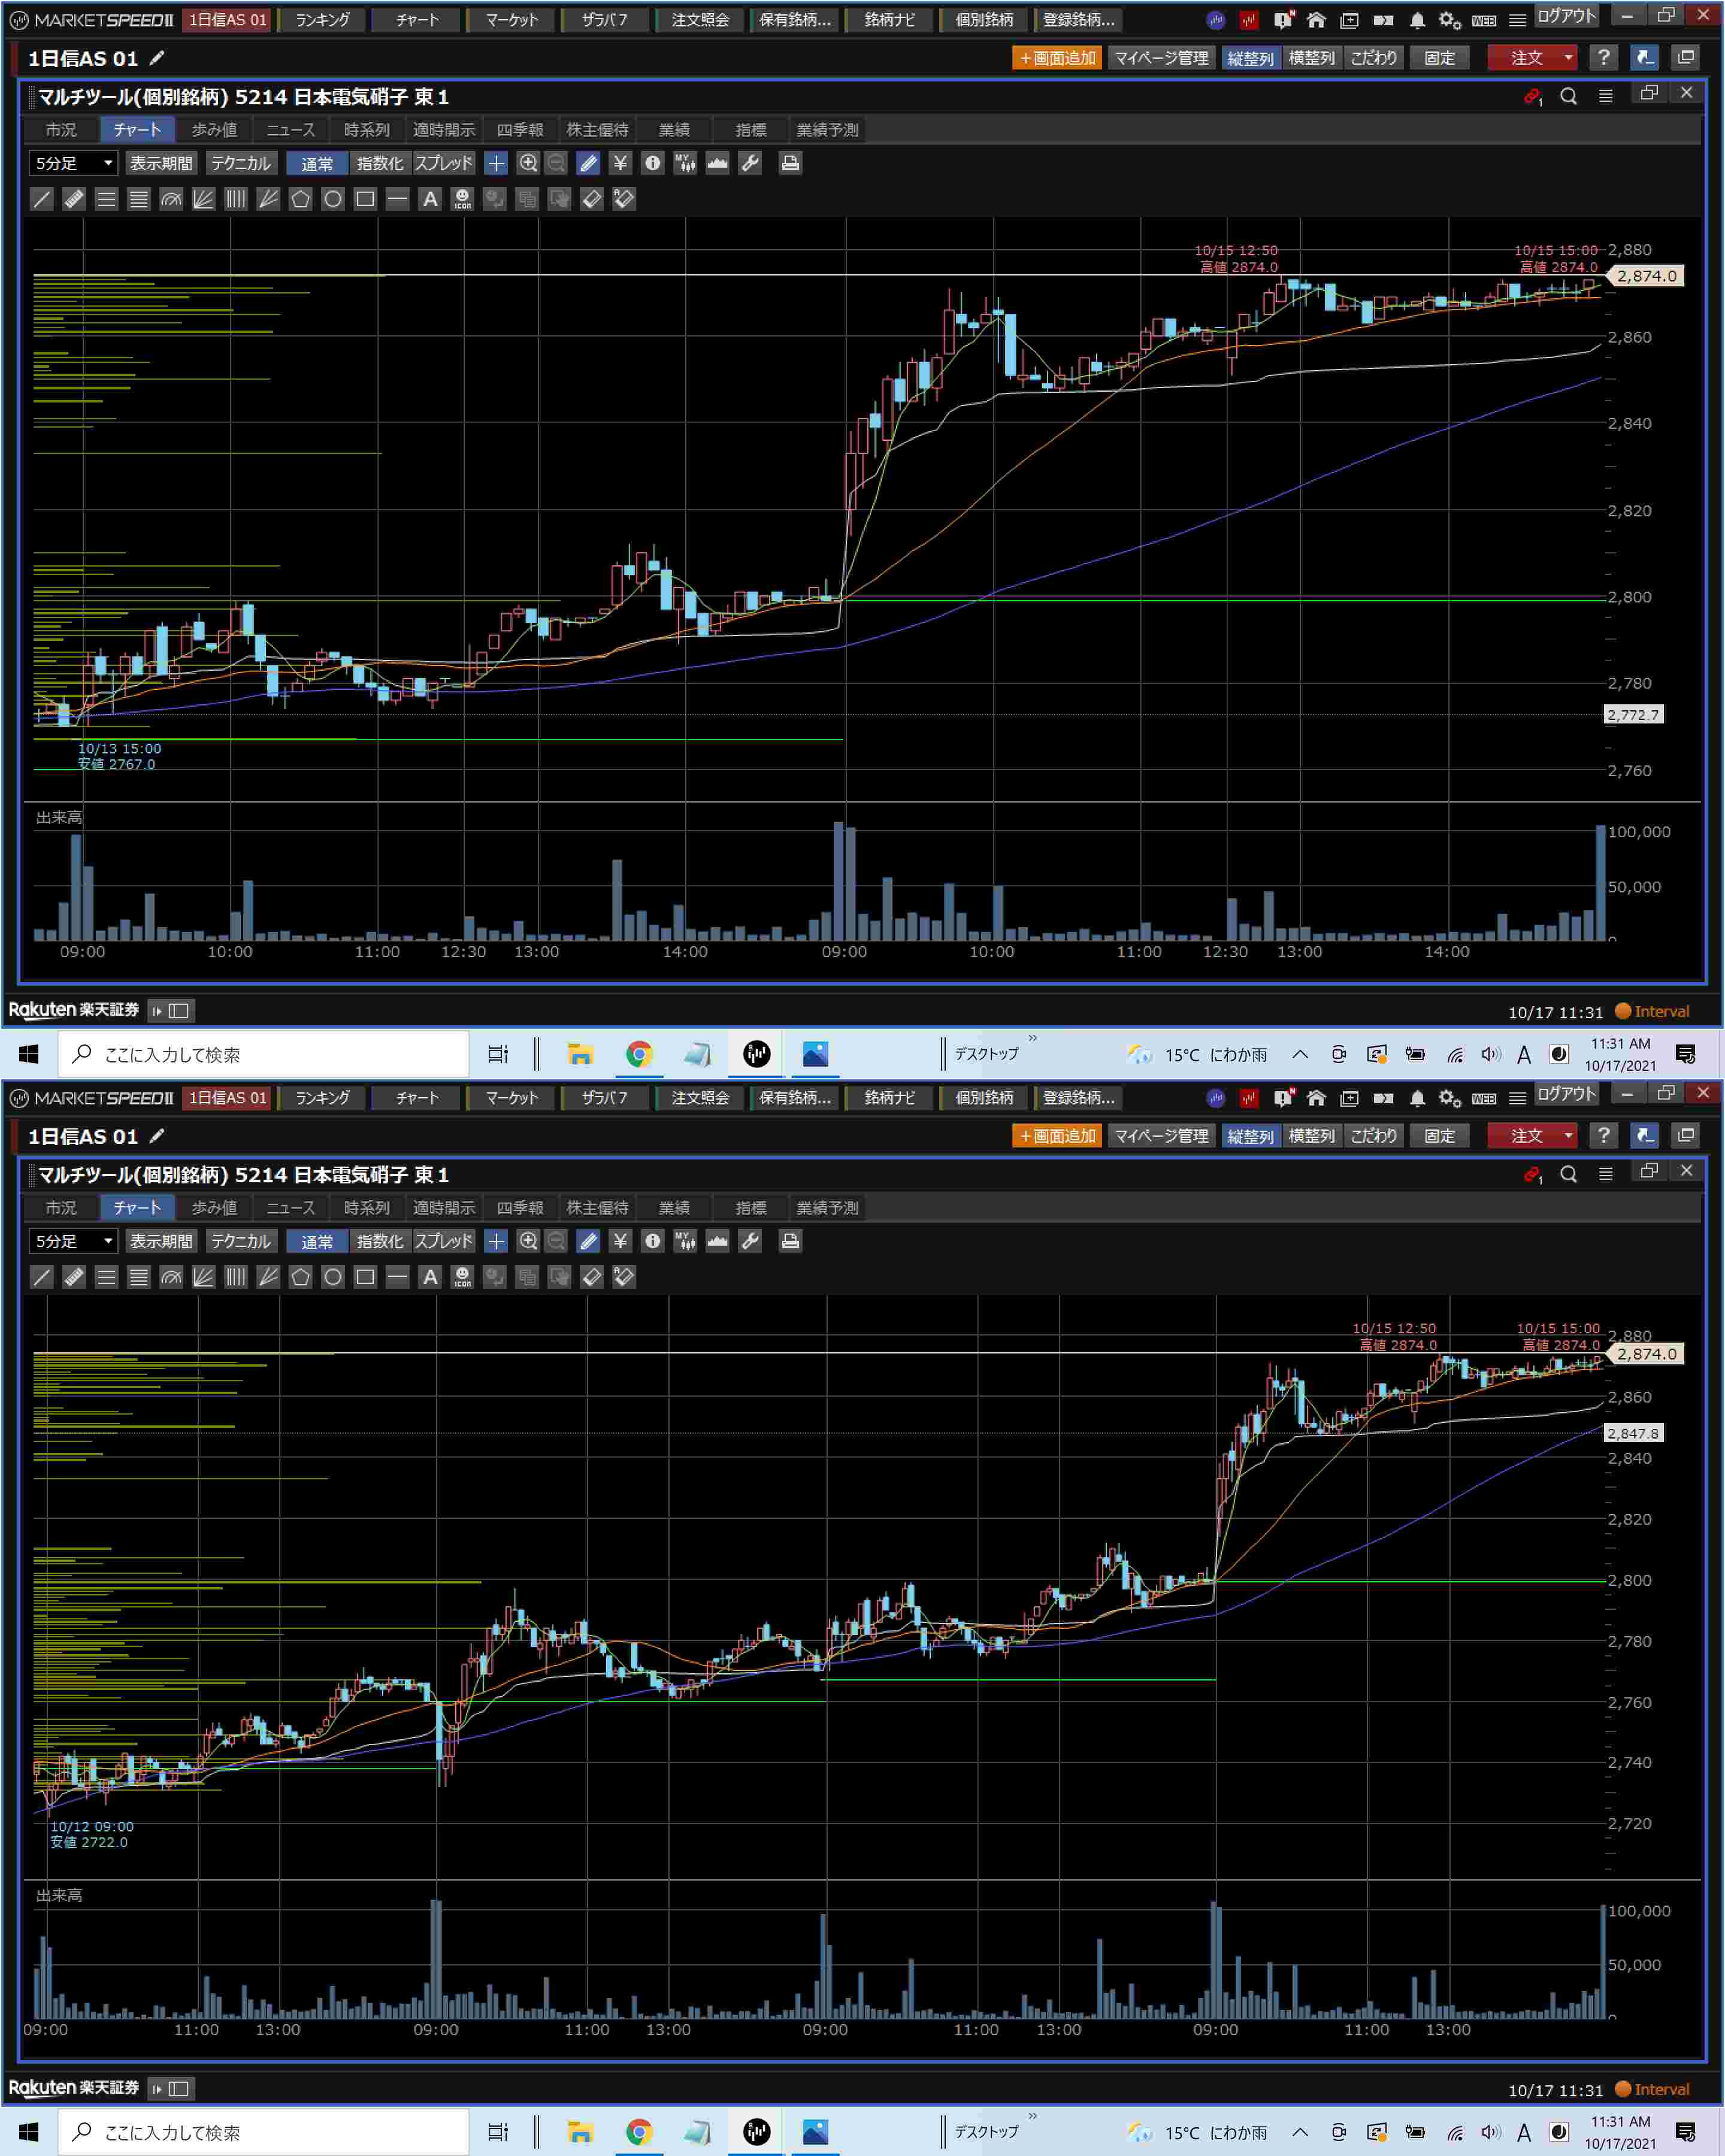
Task: Enable 横整列 layout in the top header
Action: pos(1311,58)
